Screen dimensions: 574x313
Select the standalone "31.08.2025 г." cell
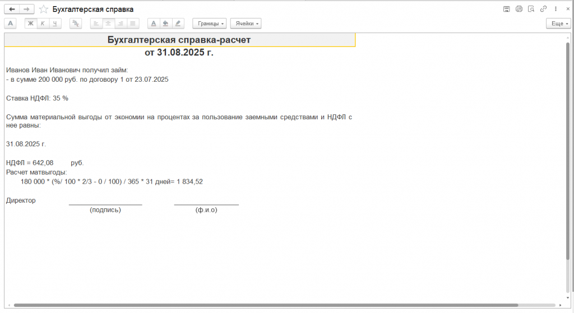click(x=26, y=144)
